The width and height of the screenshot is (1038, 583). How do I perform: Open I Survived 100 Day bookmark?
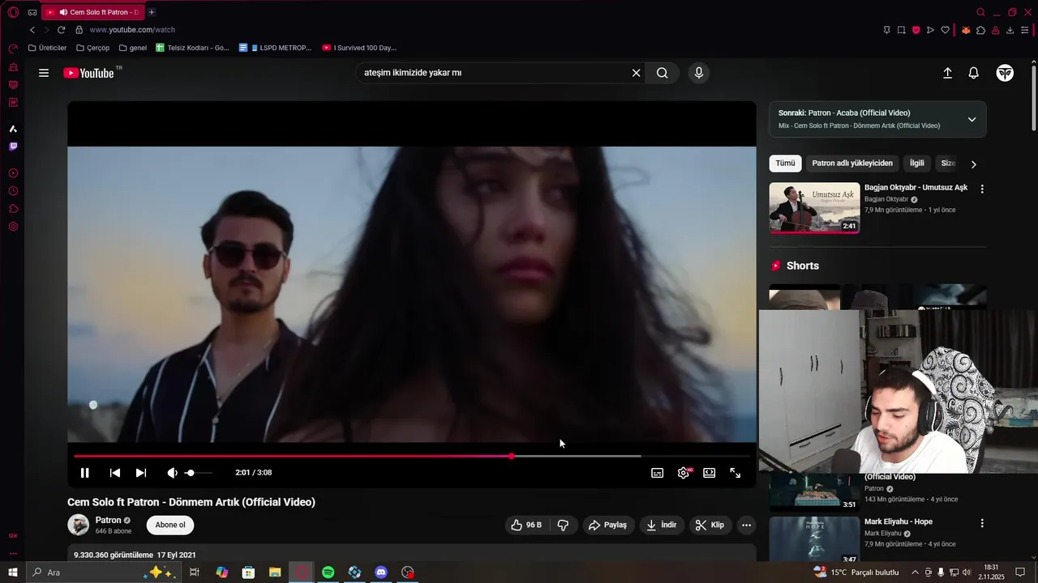pos(358,48)
